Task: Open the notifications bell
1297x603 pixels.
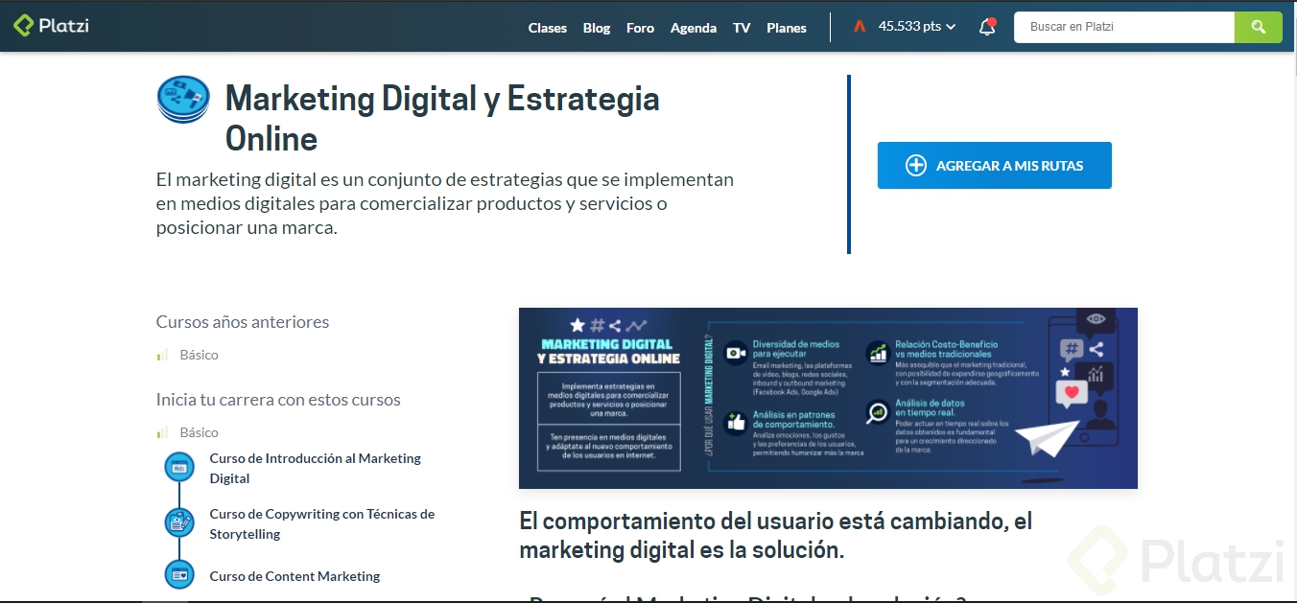Action: click(987, 27)
